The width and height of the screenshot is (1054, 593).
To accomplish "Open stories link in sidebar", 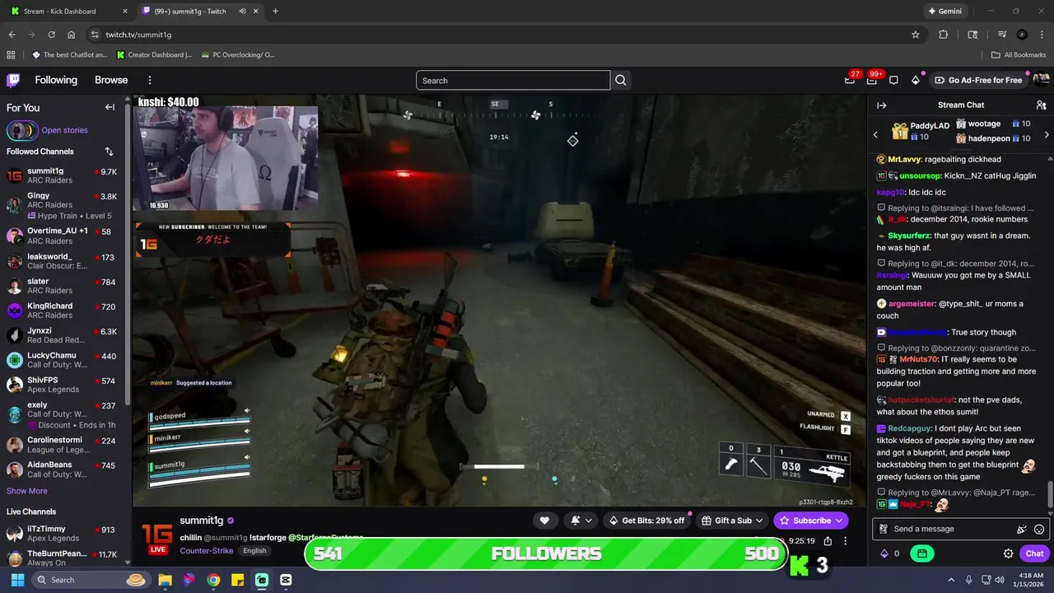I will pyautogui.click(x=64, y=130).
